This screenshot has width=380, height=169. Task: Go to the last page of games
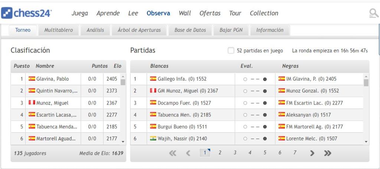coord(328,153)
